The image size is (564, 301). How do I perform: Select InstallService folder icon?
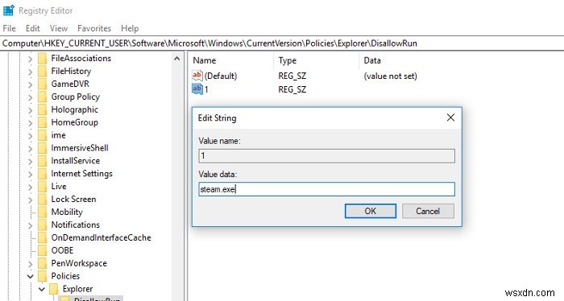point(43,160)
